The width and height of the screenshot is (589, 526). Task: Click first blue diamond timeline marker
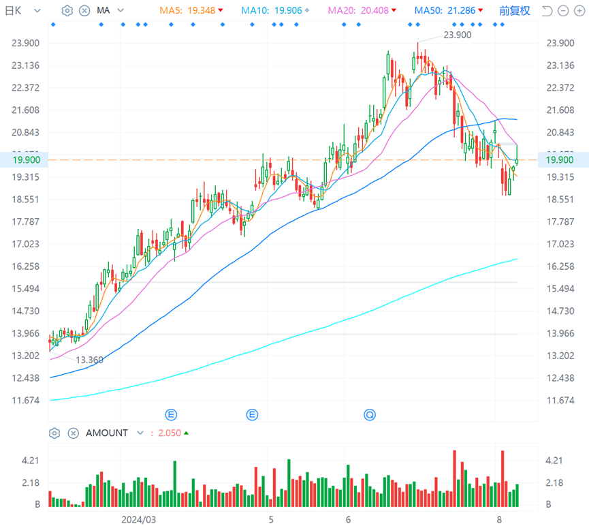53,25
